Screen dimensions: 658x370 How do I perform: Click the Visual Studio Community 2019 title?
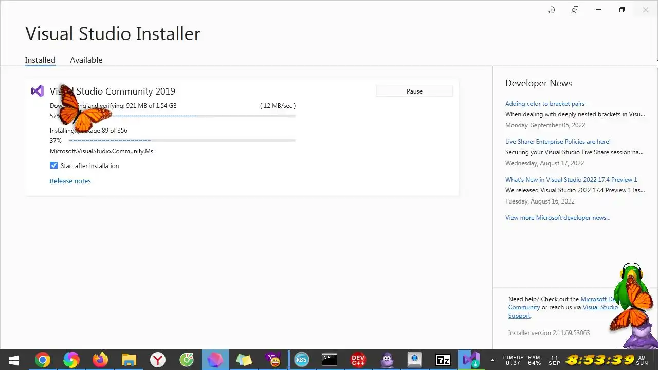(x=113, y=91)
